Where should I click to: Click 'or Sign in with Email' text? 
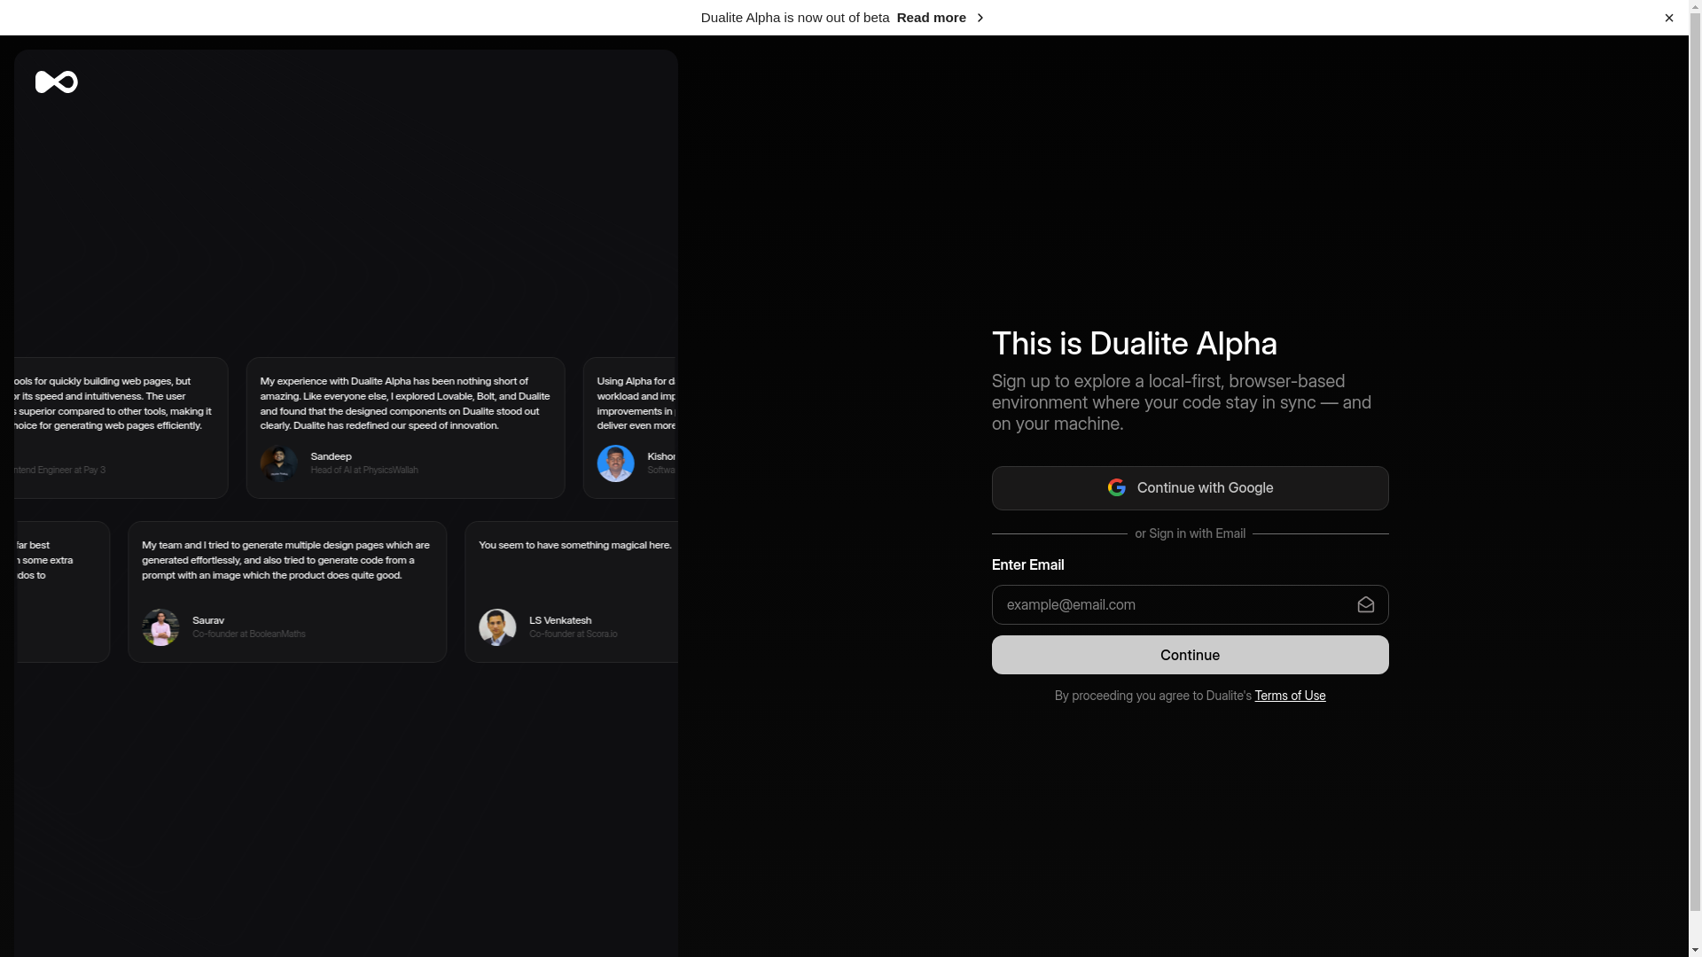point(1190,533)
